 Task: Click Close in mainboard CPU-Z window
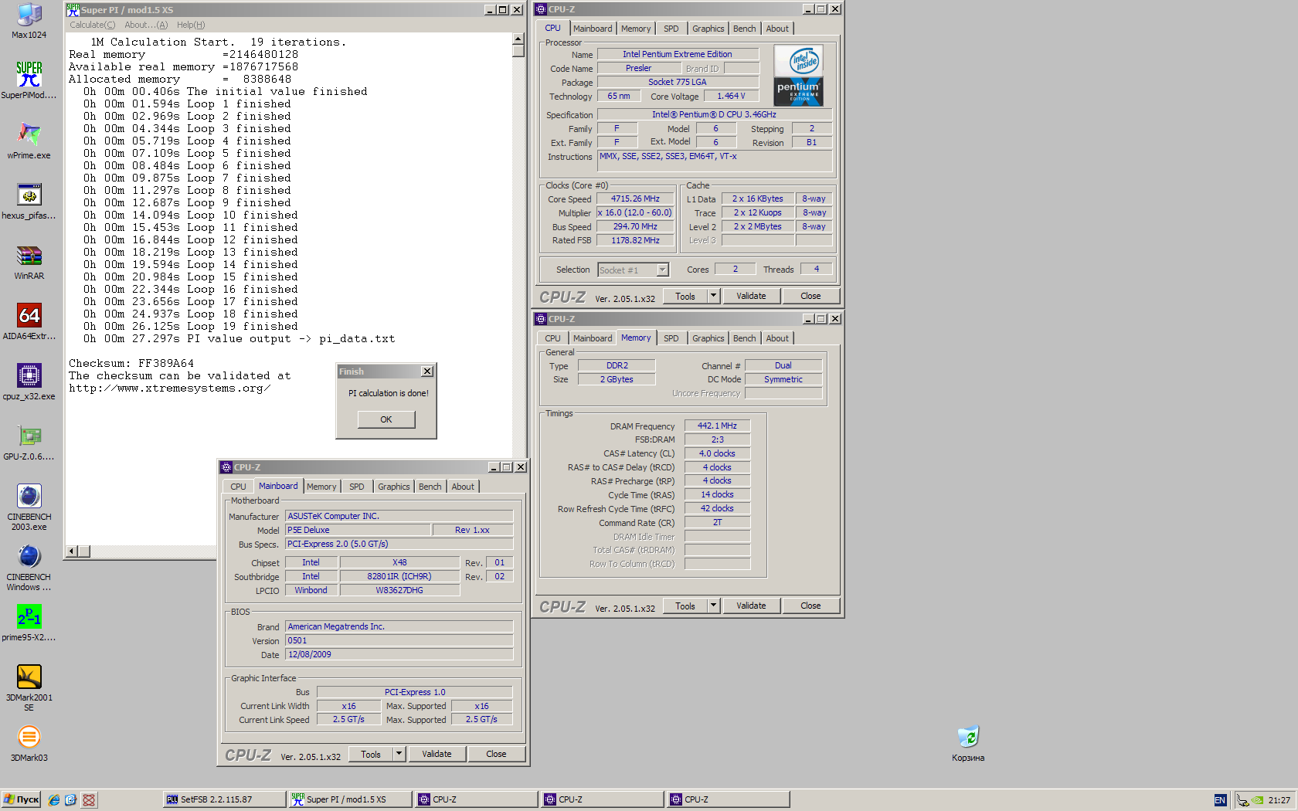coord(496,754)
